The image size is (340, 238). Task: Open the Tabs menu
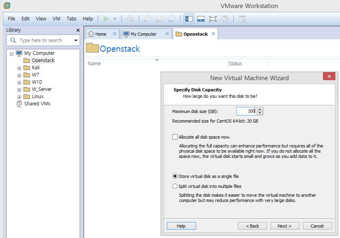(71, 19)
